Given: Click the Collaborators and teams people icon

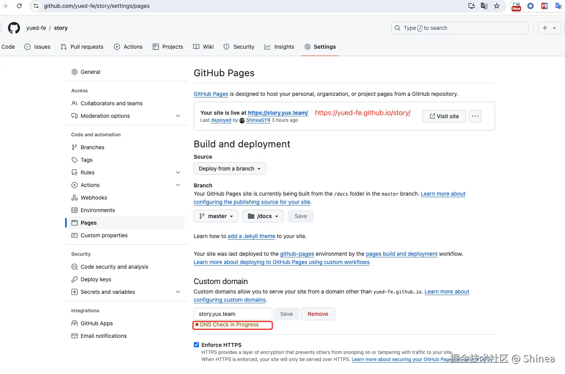Looking at the screenshot, I should (x=75, y=103).
